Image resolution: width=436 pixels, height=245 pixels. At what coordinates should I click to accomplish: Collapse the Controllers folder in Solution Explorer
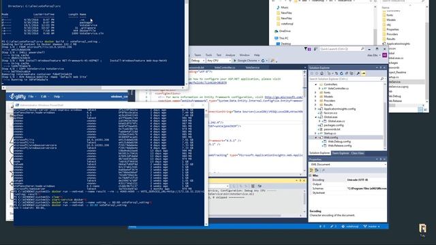(x=316, y=84)
